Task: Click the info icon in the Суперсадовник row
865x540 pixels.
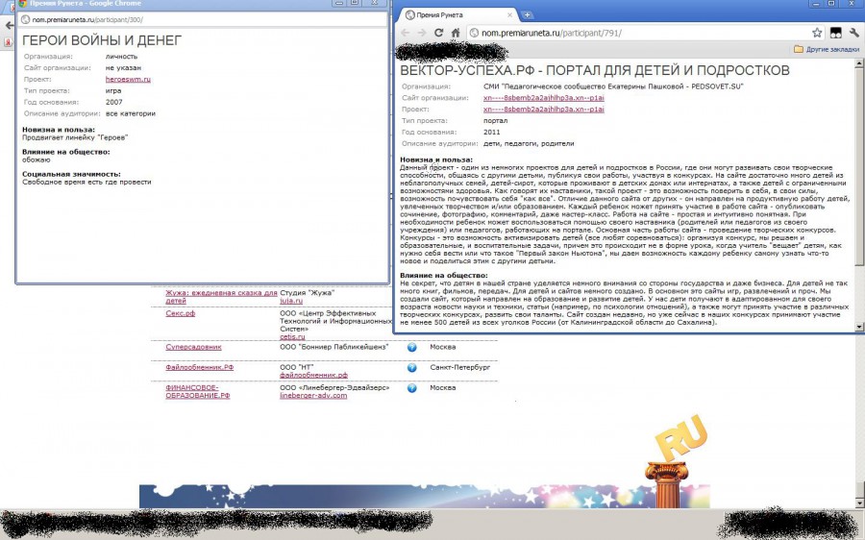Action: [x=411, y=347]
